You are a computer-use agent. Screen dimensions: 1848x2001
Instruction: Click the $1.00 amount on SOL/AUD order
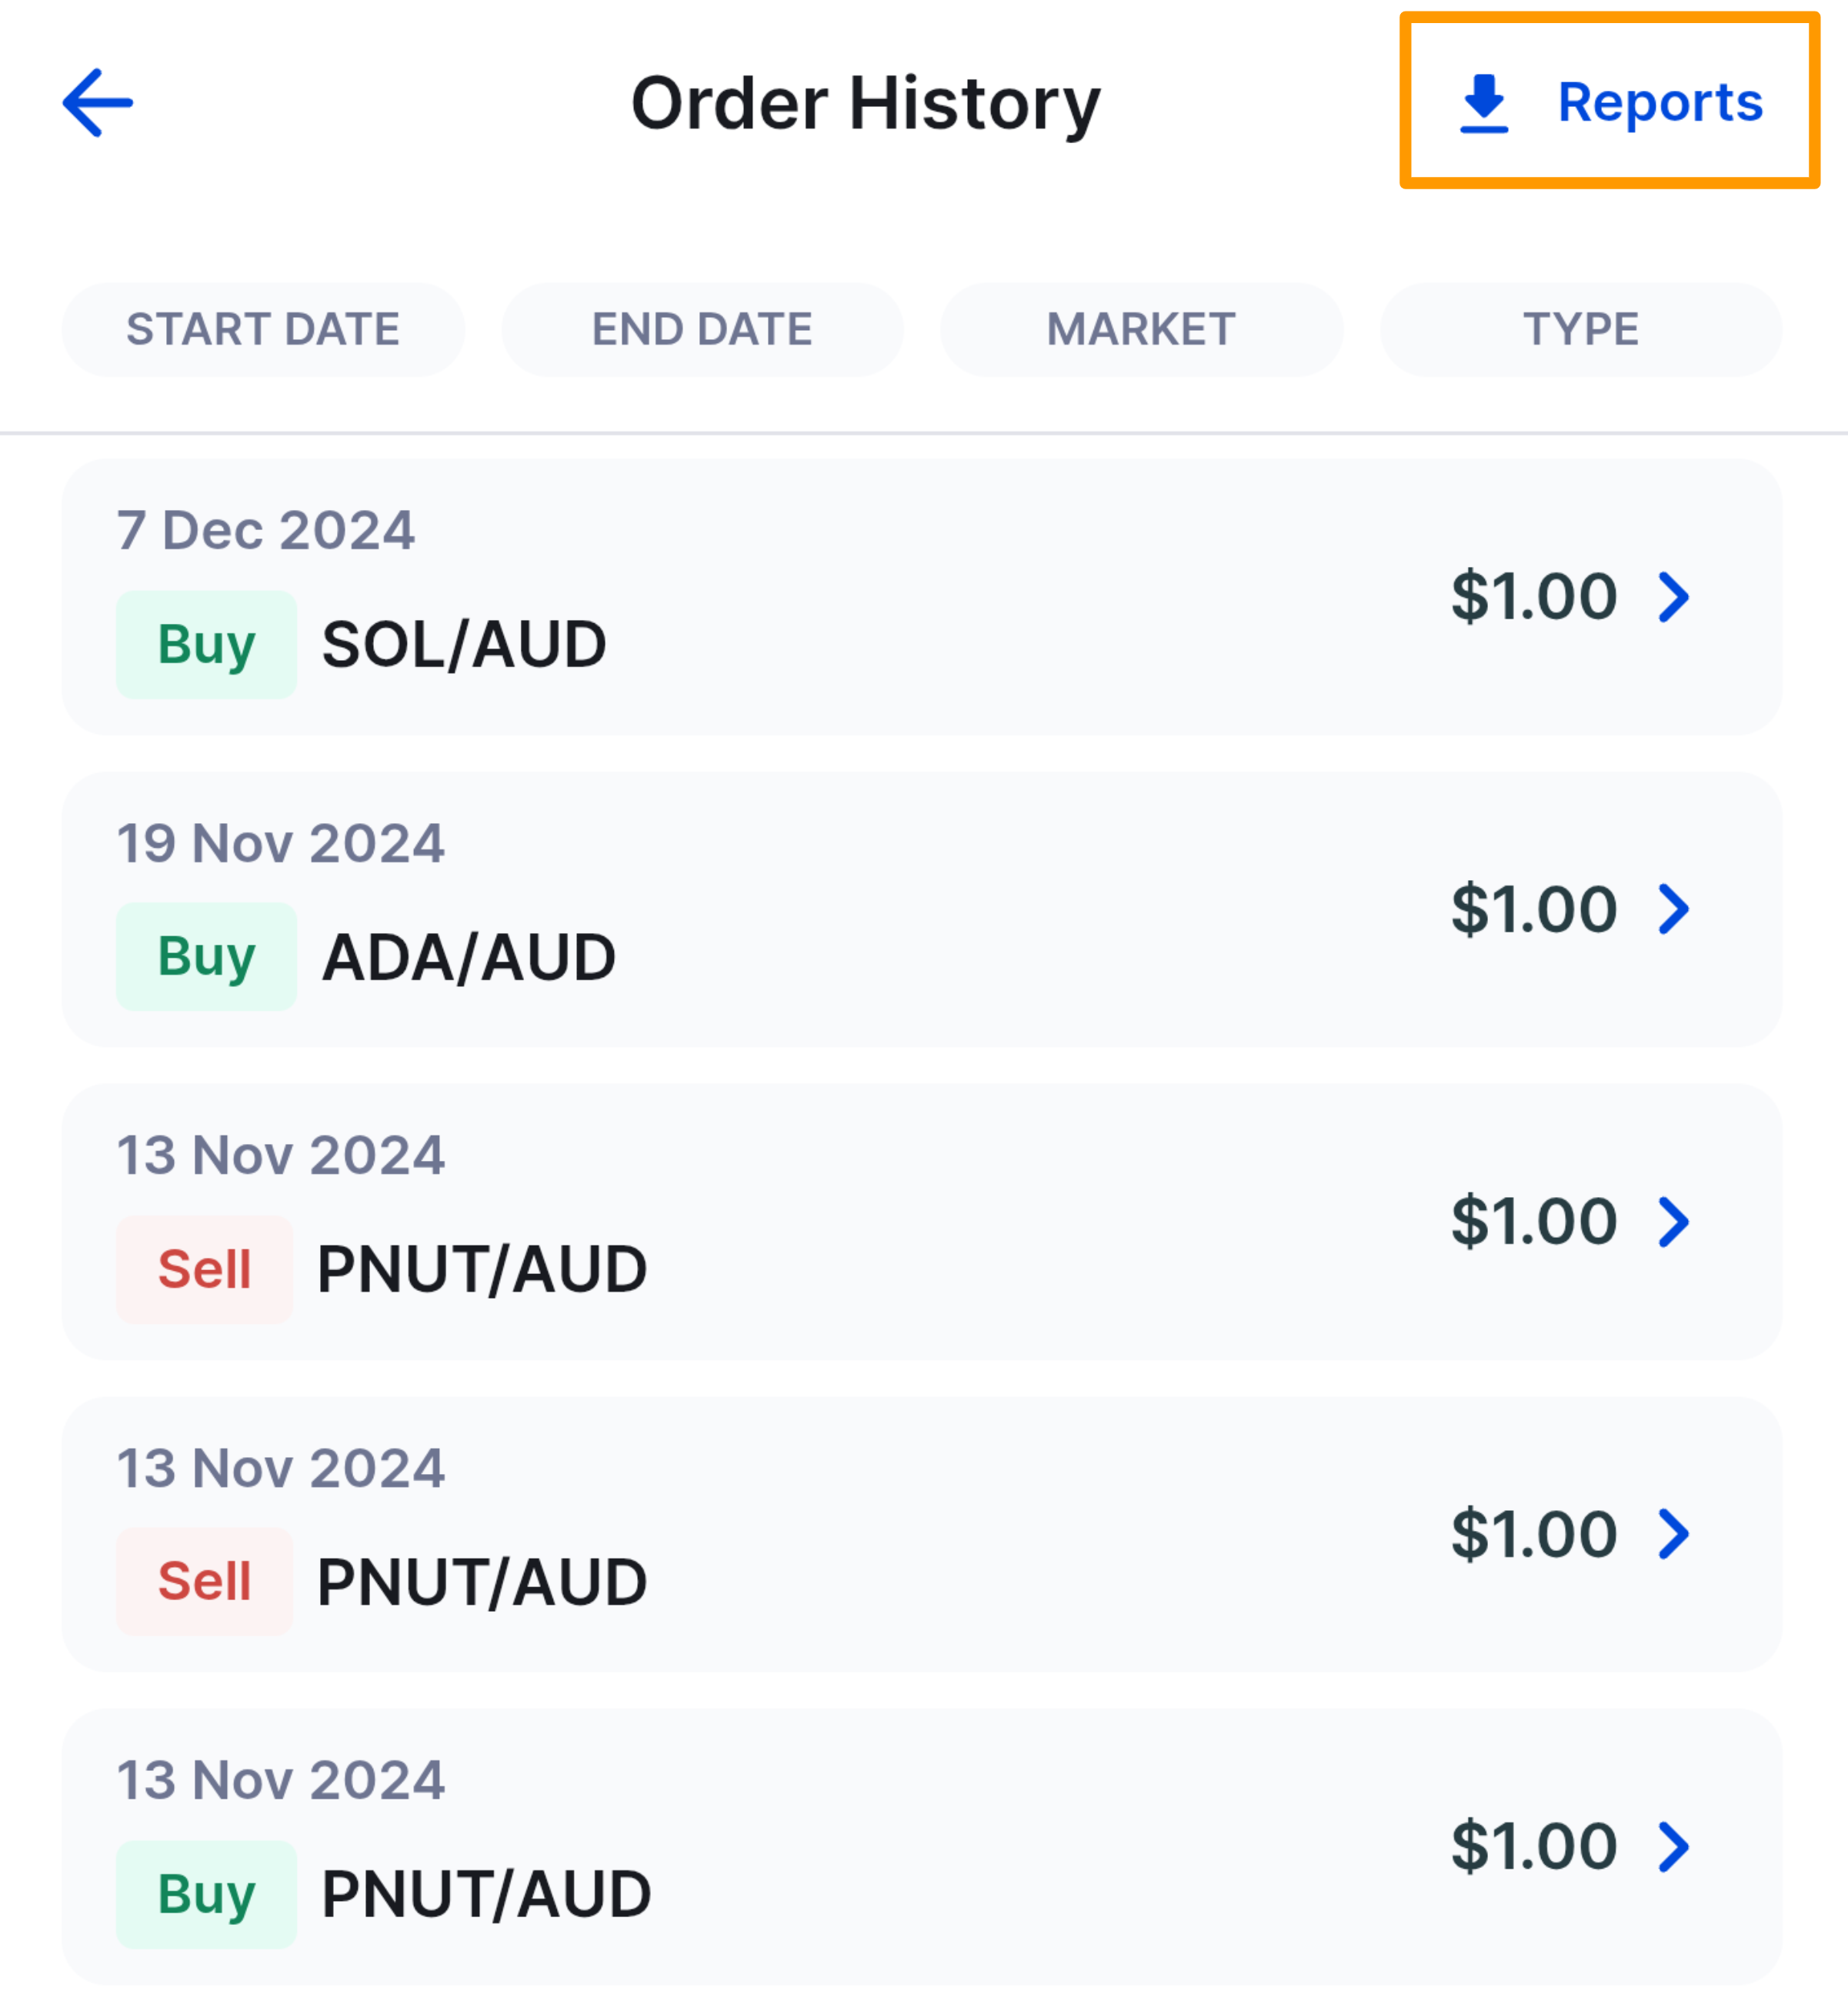(x=1534, y=597)
